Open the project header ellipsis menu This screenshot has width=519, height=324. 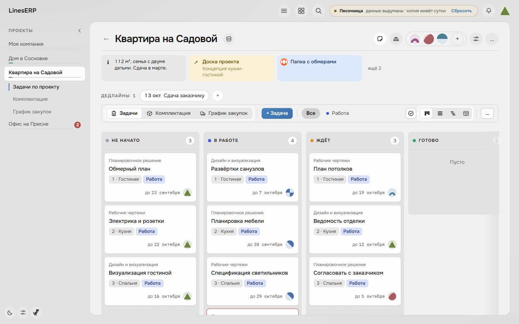[x=492, y=39]
